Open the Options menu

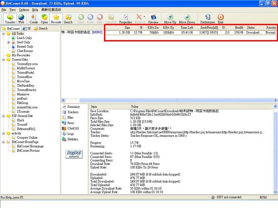24,10
